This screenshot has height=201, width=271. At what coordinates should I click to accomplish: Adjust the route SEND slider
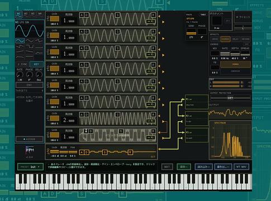point(191,31)
